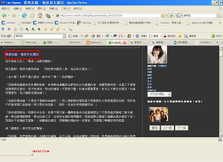223x162 pixels.
Task: Open the Forward button history dropdown arrow
Action: coord(19,15)
